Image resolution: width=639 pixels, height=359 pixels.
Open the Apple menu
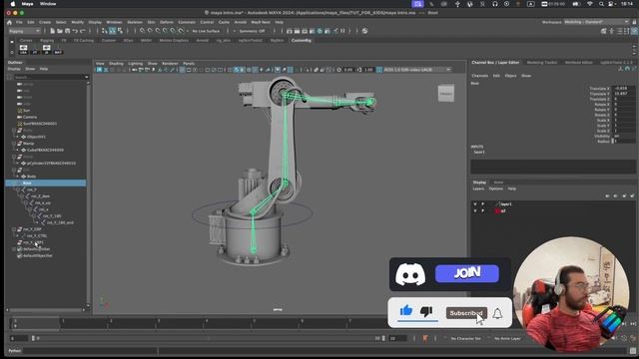(12, 4)
